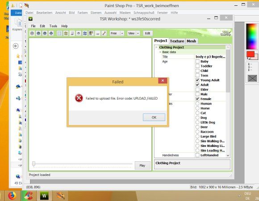Click the yellow gear-shaped toolbar icon
Image resolution: width=259 pixels, height=201 pixels.
[66, 33]
